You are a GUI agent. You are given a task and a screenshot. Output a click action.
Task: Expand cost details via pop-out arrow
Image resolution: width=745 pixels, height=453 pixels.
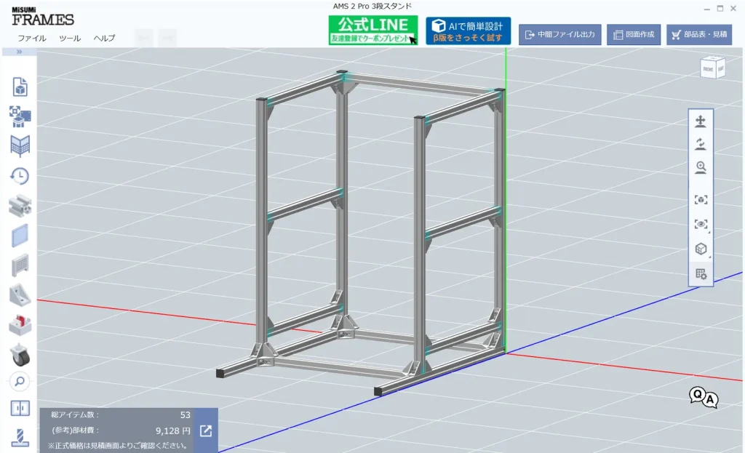pyautogui.click(x=206, y=430)
